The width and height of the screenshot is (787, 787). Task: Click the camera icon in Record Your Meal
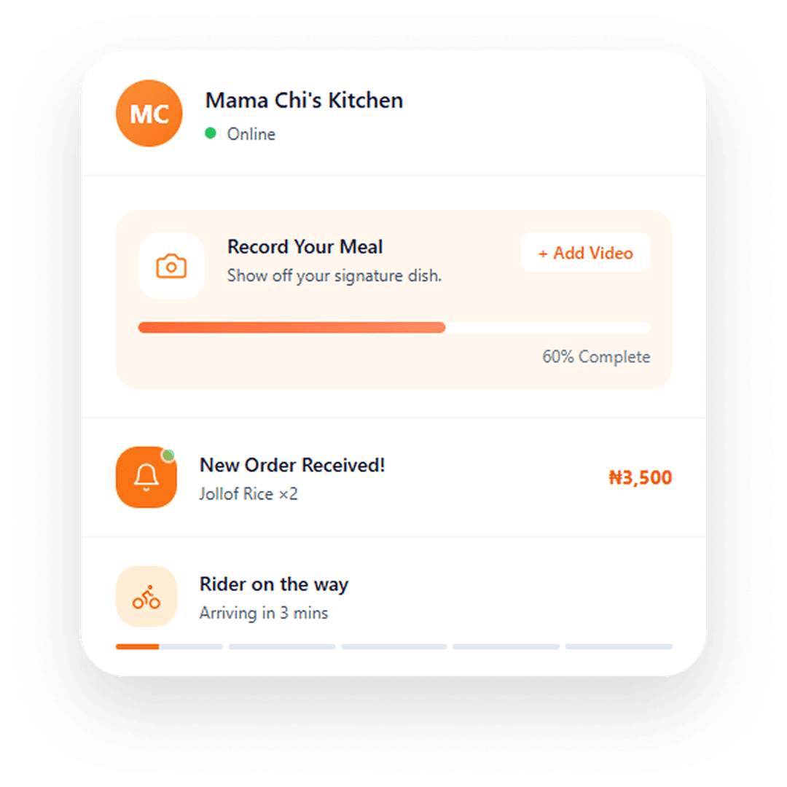tap(171, 266)
